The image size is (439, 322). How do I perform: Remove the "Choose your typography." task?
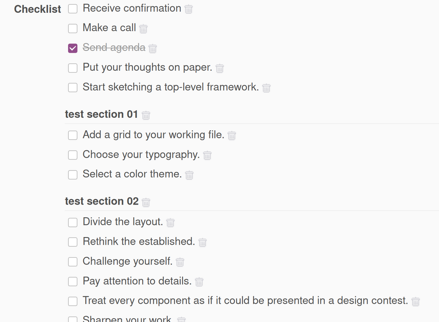207,155
